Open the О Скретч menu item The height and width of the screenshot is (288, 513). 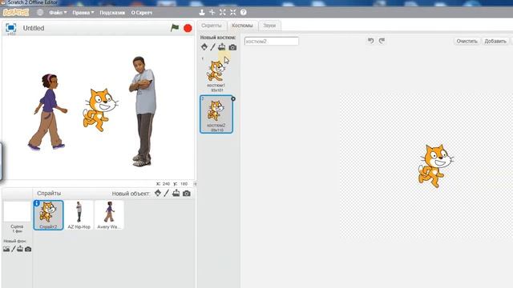(142, 13)
